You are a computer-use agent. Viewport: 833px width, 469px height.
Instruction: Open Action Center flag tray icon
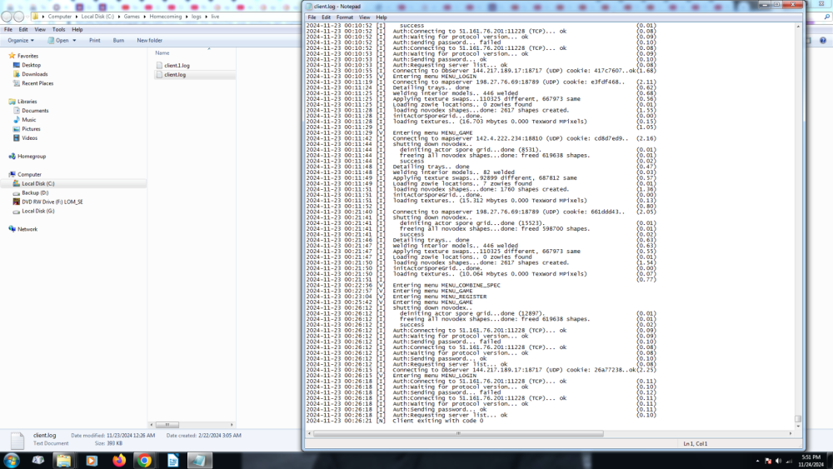(x=767, y=461)
